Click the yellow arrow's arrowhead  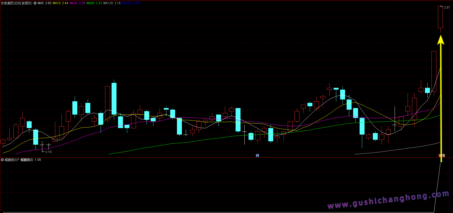coord(441,40)
